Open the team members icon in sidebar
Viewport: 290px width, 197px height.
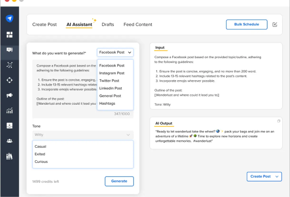(10, 141)
